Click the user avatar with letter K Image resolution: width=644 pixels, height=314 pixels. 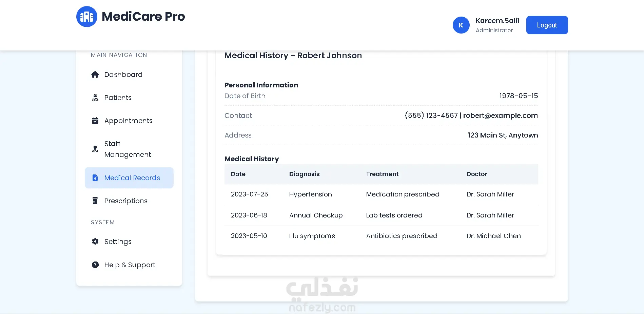[461, 25]
